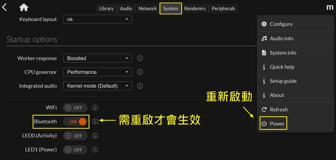
Task: Open the Worker response dropdown
Action: [x=97, y=58]
